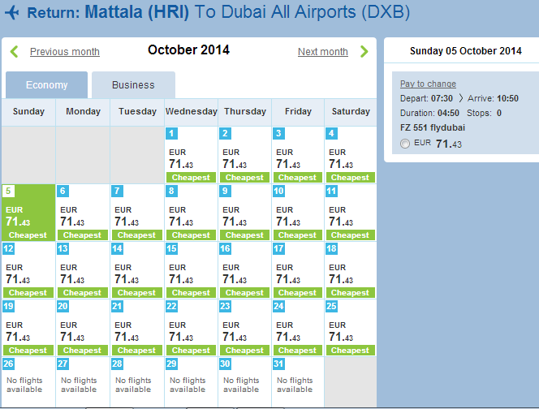Select October 26 no flights cell

coord(28,382)
